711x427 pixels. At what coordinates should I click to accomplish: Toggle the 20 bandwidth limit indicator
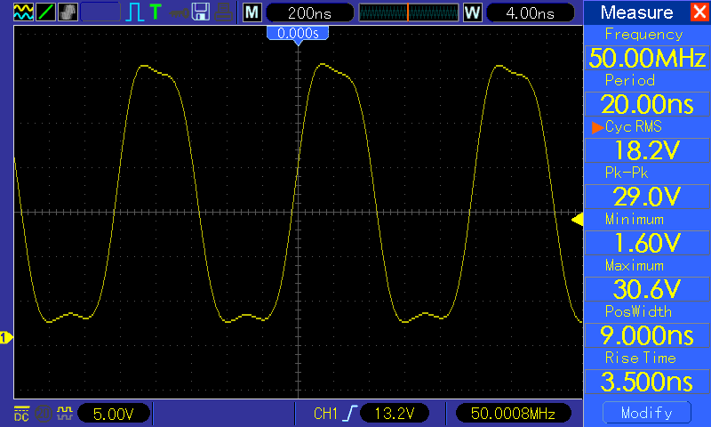(43, 414)
